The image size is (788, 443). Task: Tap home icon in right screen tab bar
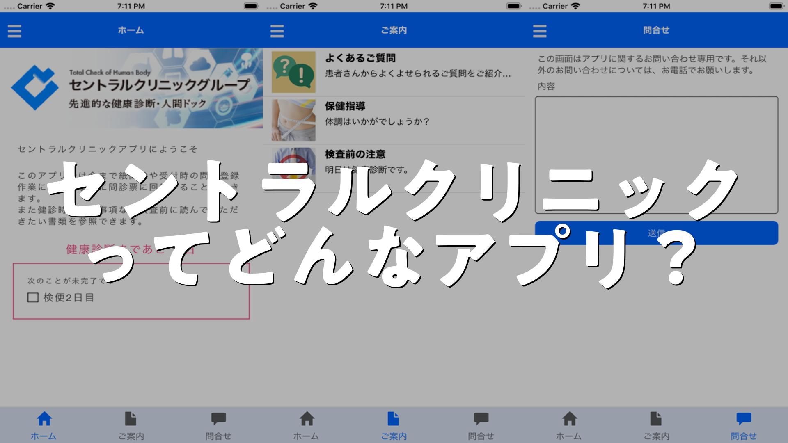click(x=569, y=419)
